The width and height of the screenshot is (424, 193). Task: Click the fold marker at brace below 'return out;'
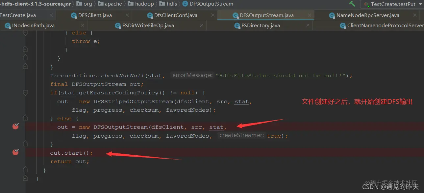[25, 170]
